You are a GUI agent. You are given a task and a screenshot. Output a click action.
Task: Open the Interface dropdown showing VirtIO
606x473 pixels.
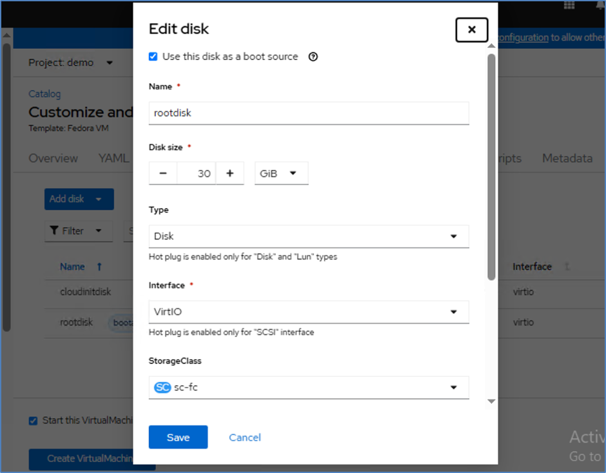coord(309,312)
